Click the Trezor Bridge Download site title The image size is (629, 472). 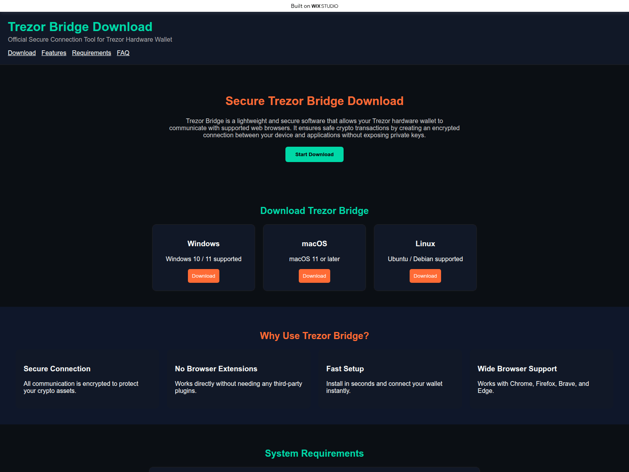(x=80, y=27)
